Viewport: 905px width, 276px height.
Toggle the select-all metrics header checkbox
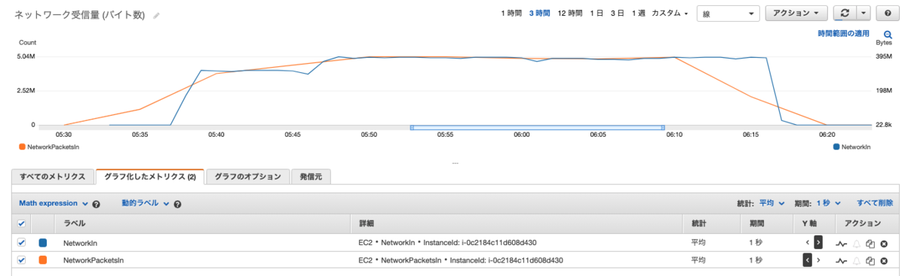(x=21, y=223)
